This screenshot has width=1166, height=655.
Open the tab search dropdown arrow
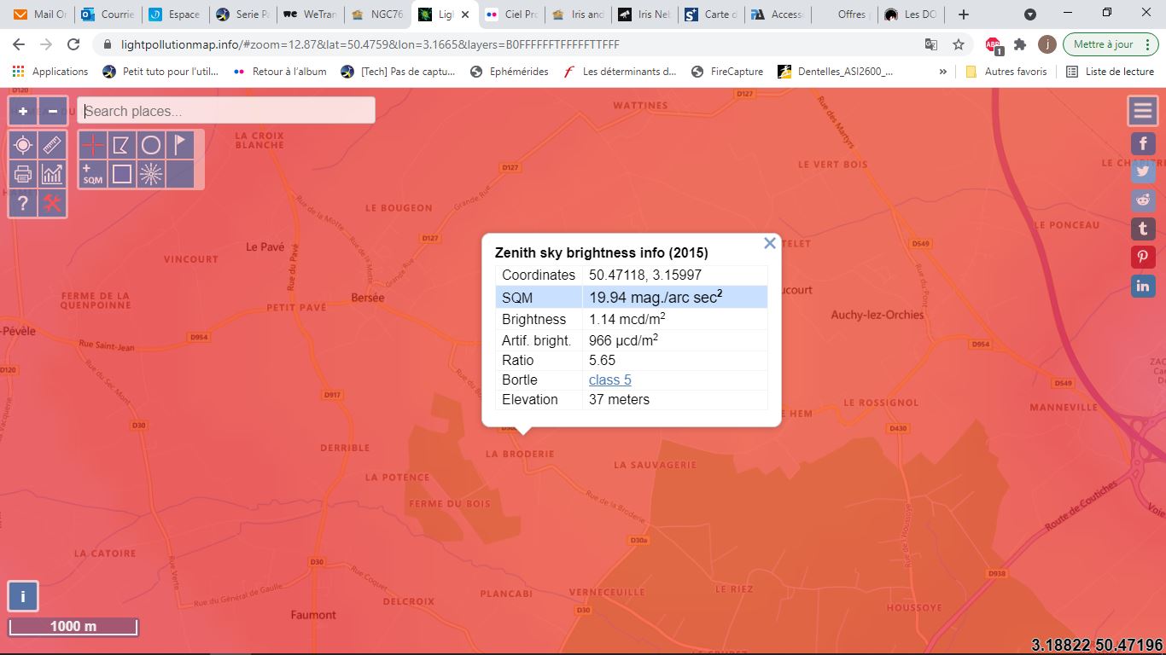(x=1030, y=14)
